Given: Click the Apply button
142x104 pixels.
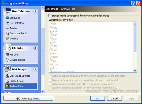Looking at the screenshot, I should pyautogui.click(x=131, y=98).
